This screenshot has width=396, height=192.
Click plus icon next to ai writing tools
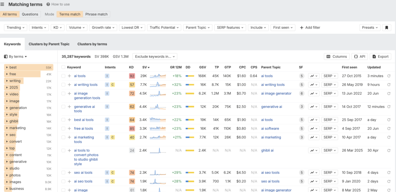click(70, 85)
